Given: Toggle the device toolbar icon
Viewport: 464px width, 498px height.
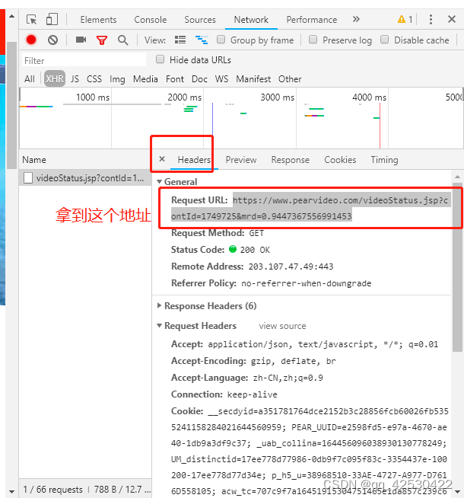Looking at the screenshot, I should point(52,19).
